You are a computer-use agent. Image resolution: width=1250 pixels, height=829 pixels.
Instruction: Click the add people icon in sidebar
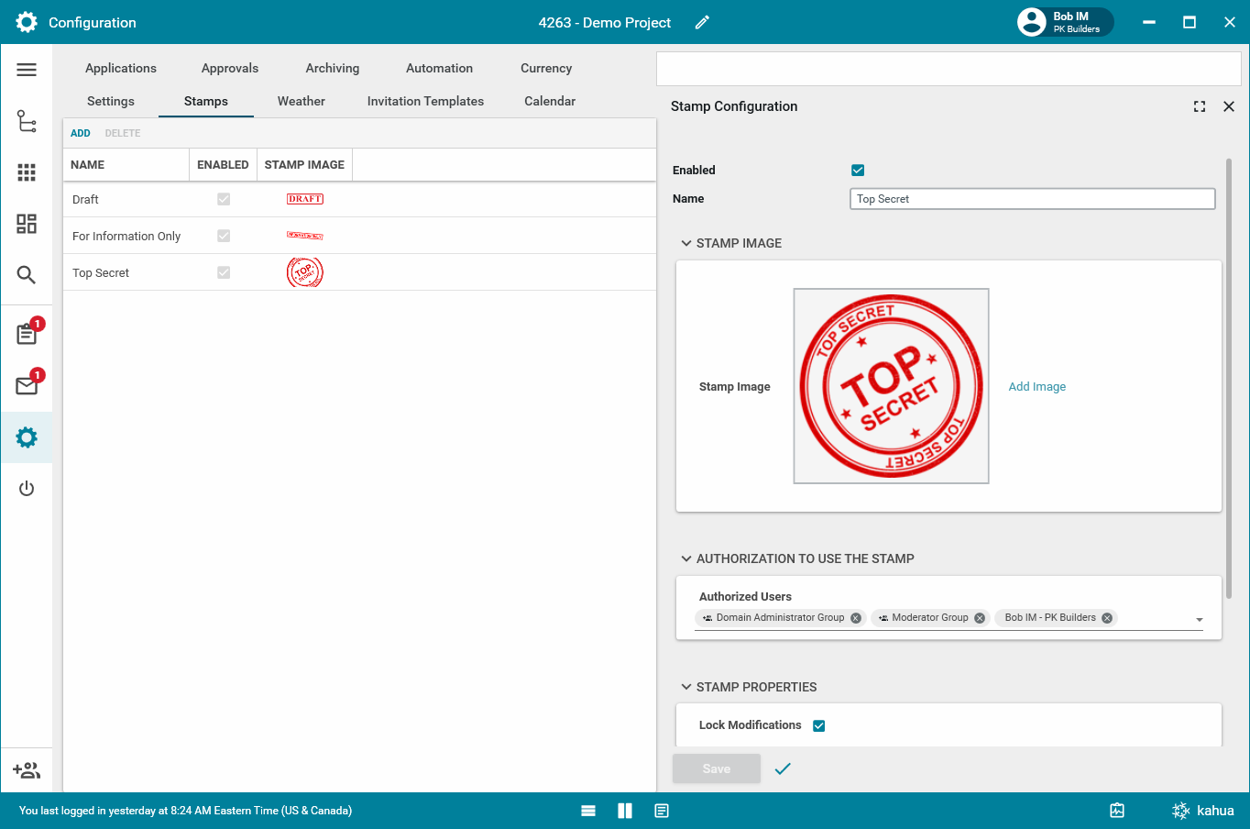(27, 770)
